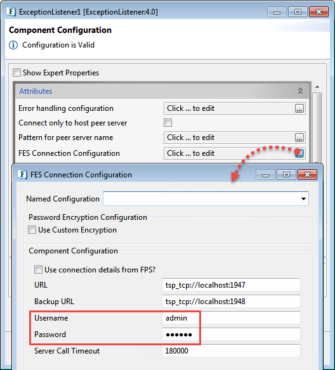The image size is (335, 370).
Task: Check Use Custom Encryption option
Action: pos(32,230)
